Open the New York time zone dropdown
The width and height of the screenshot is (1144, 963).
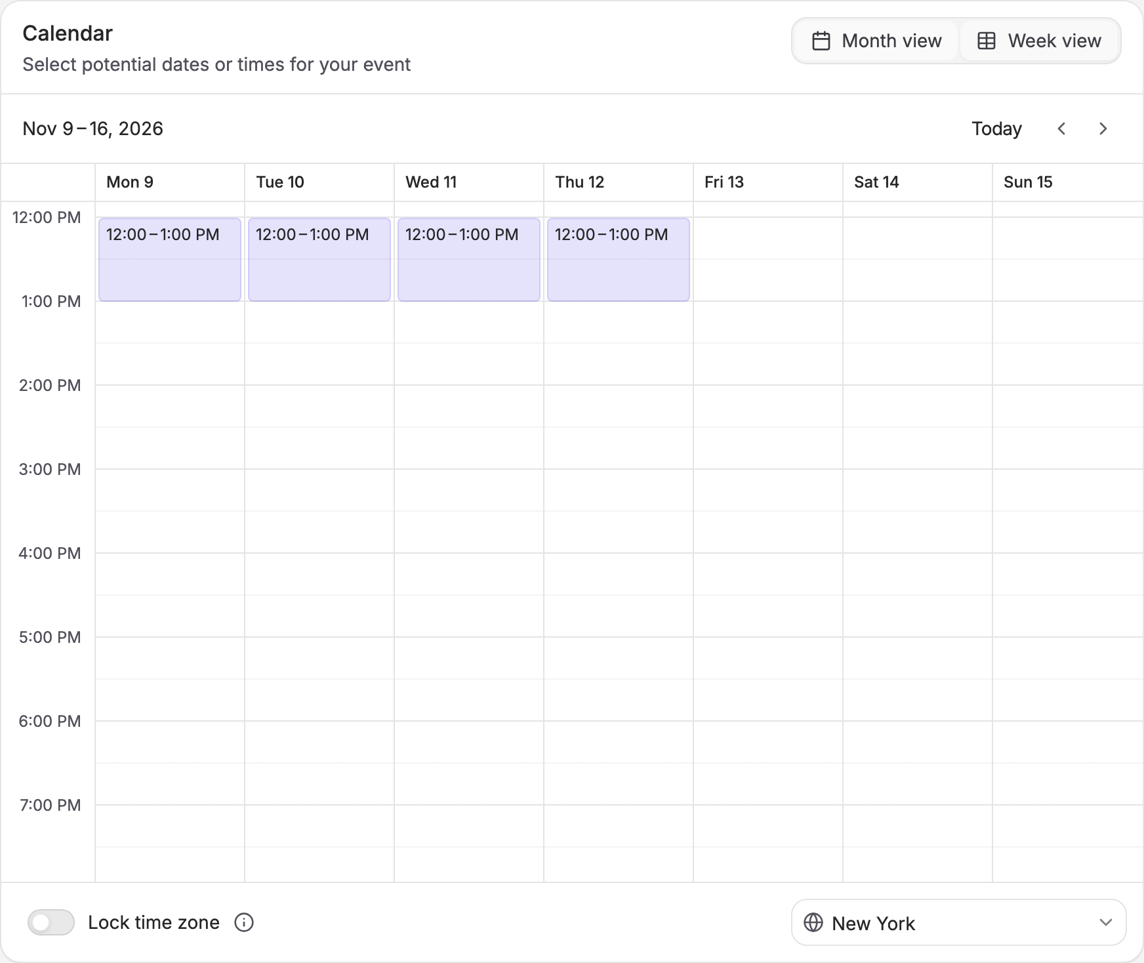pos(958,922)
